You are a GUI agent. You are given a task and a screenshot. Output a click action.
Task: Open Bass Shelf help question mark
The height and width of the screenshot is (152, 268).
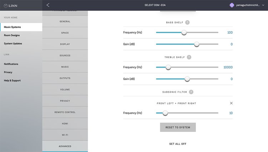(x=187, y=22)
